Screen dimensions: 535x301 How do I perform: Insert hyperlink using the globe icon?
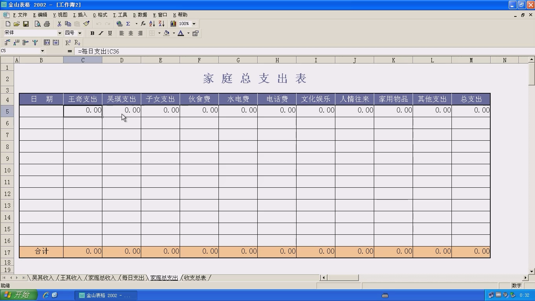[x=119, y=24]
